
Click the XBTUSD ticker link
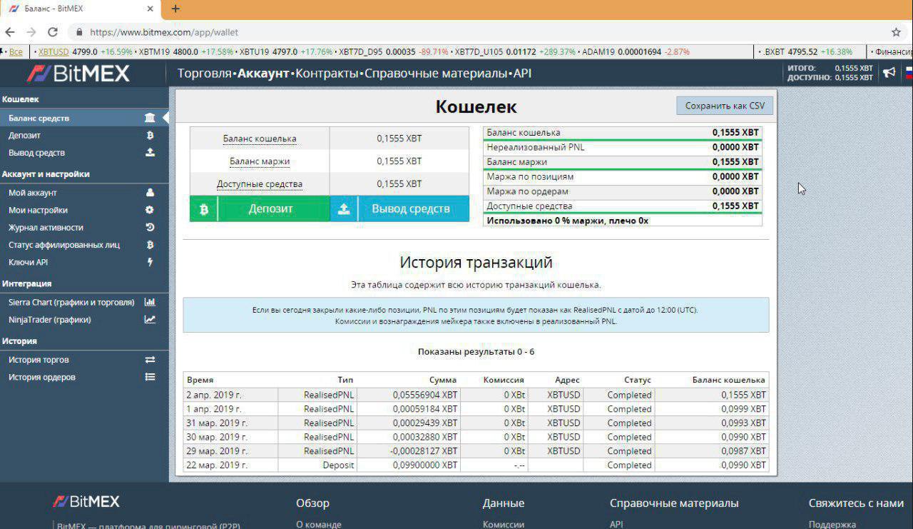tap(53, 52)
